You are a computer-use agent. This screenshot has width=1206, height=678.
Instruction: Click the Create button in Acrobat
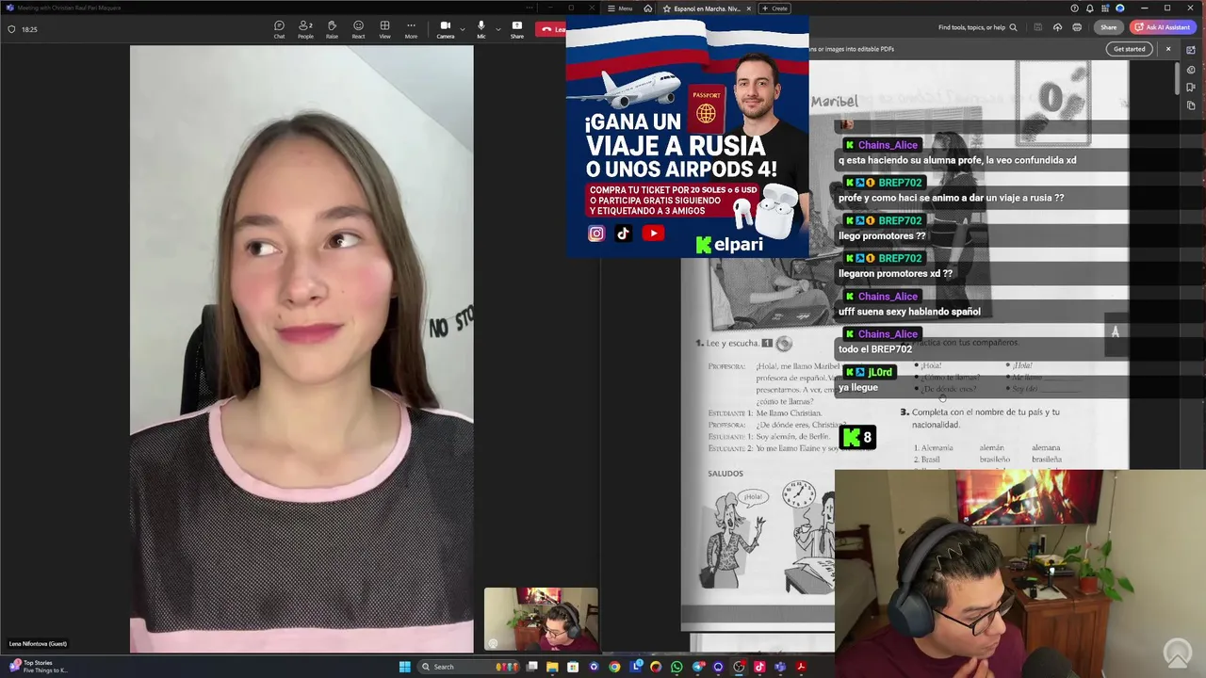click(x=775, y=8)
